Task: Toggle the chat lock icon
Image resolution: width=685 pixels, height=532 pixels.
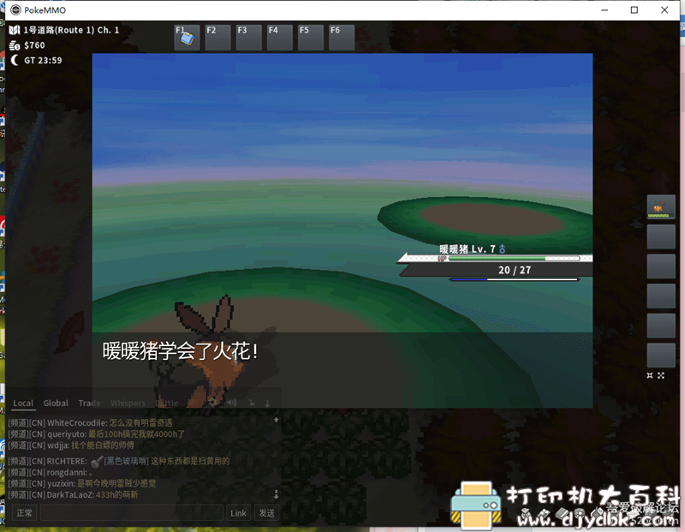Action: [252, 403]
